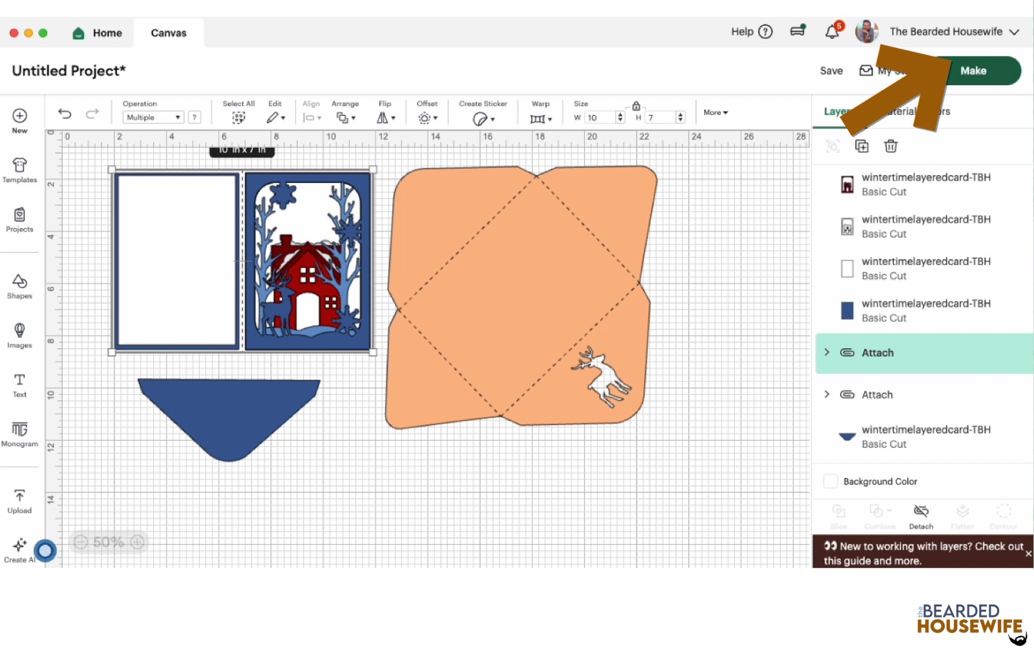The image size is (1034, 657).
Task: Open the Templates panel
Action: point(19,171)
